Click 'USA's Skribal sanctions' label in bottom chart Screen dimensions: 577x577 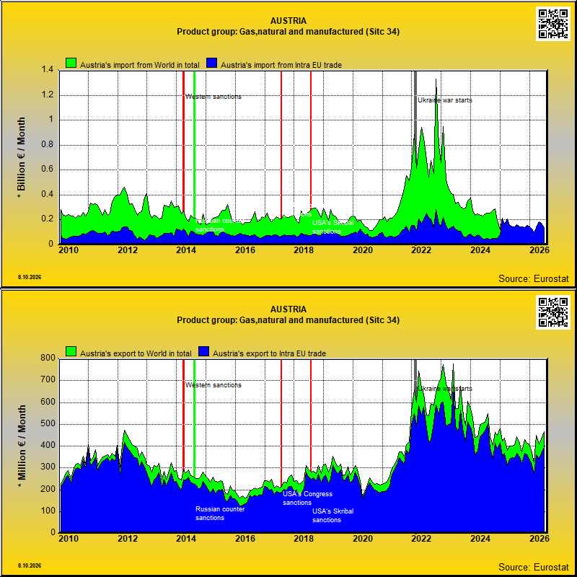coord(332,516)
